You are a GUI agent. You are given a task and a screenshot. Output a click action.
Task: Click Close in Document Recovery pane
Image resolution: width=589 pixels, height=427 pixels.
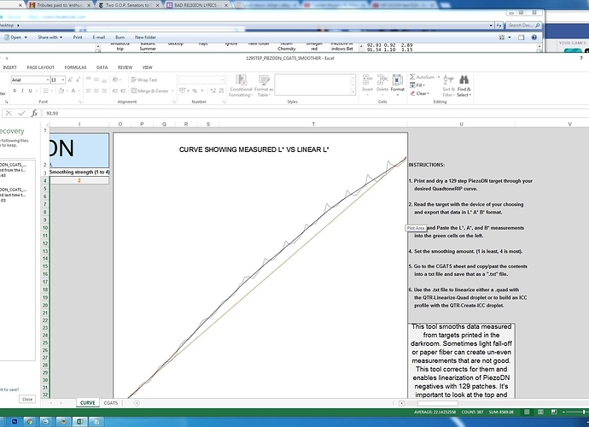point(27,399)
